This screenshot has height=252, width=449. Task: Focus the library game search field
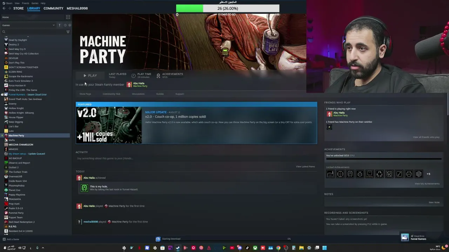(35, 32)
